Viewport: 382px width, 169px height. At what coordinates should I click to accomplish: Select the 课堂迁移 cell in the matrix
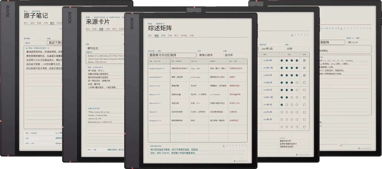(180, 103)
